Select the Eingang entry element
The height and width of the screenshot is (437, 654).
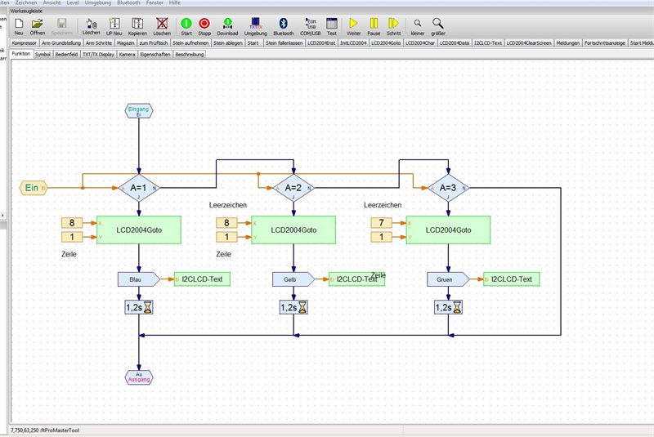(x=139, y=111)
